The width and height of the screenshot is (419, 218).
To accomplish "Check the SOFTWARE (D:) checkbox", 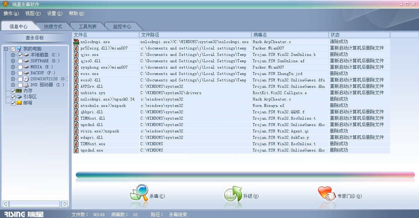I will (x=20, y=61).
